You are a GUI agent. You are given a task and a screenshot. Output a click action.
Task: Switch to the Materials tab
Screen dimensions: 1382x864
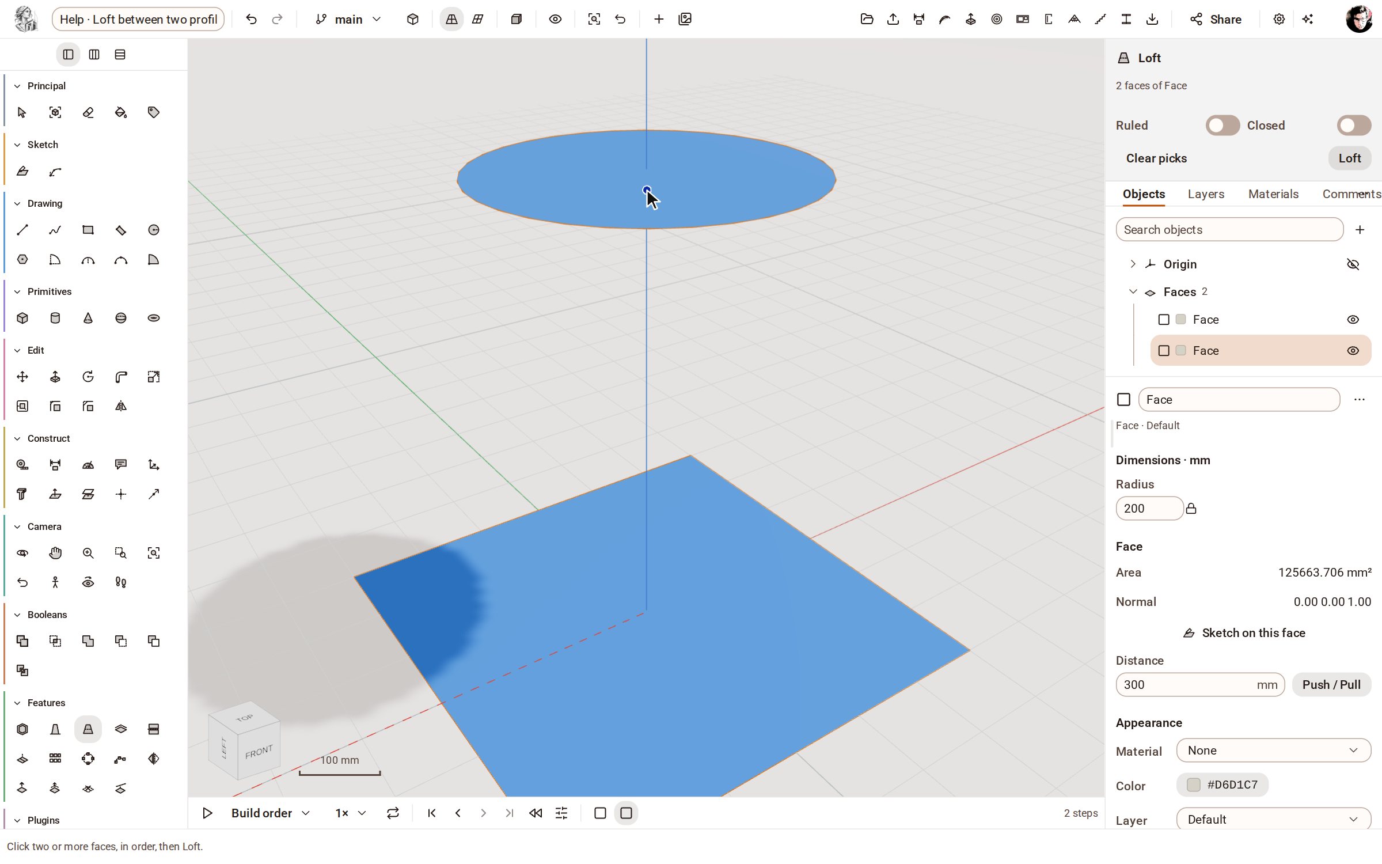(1273, 194)
